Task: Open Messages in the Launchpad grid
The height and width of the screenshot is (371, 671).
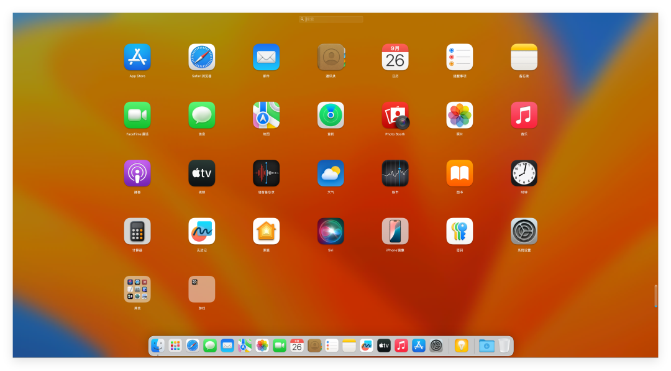Action: click(201, 115)
